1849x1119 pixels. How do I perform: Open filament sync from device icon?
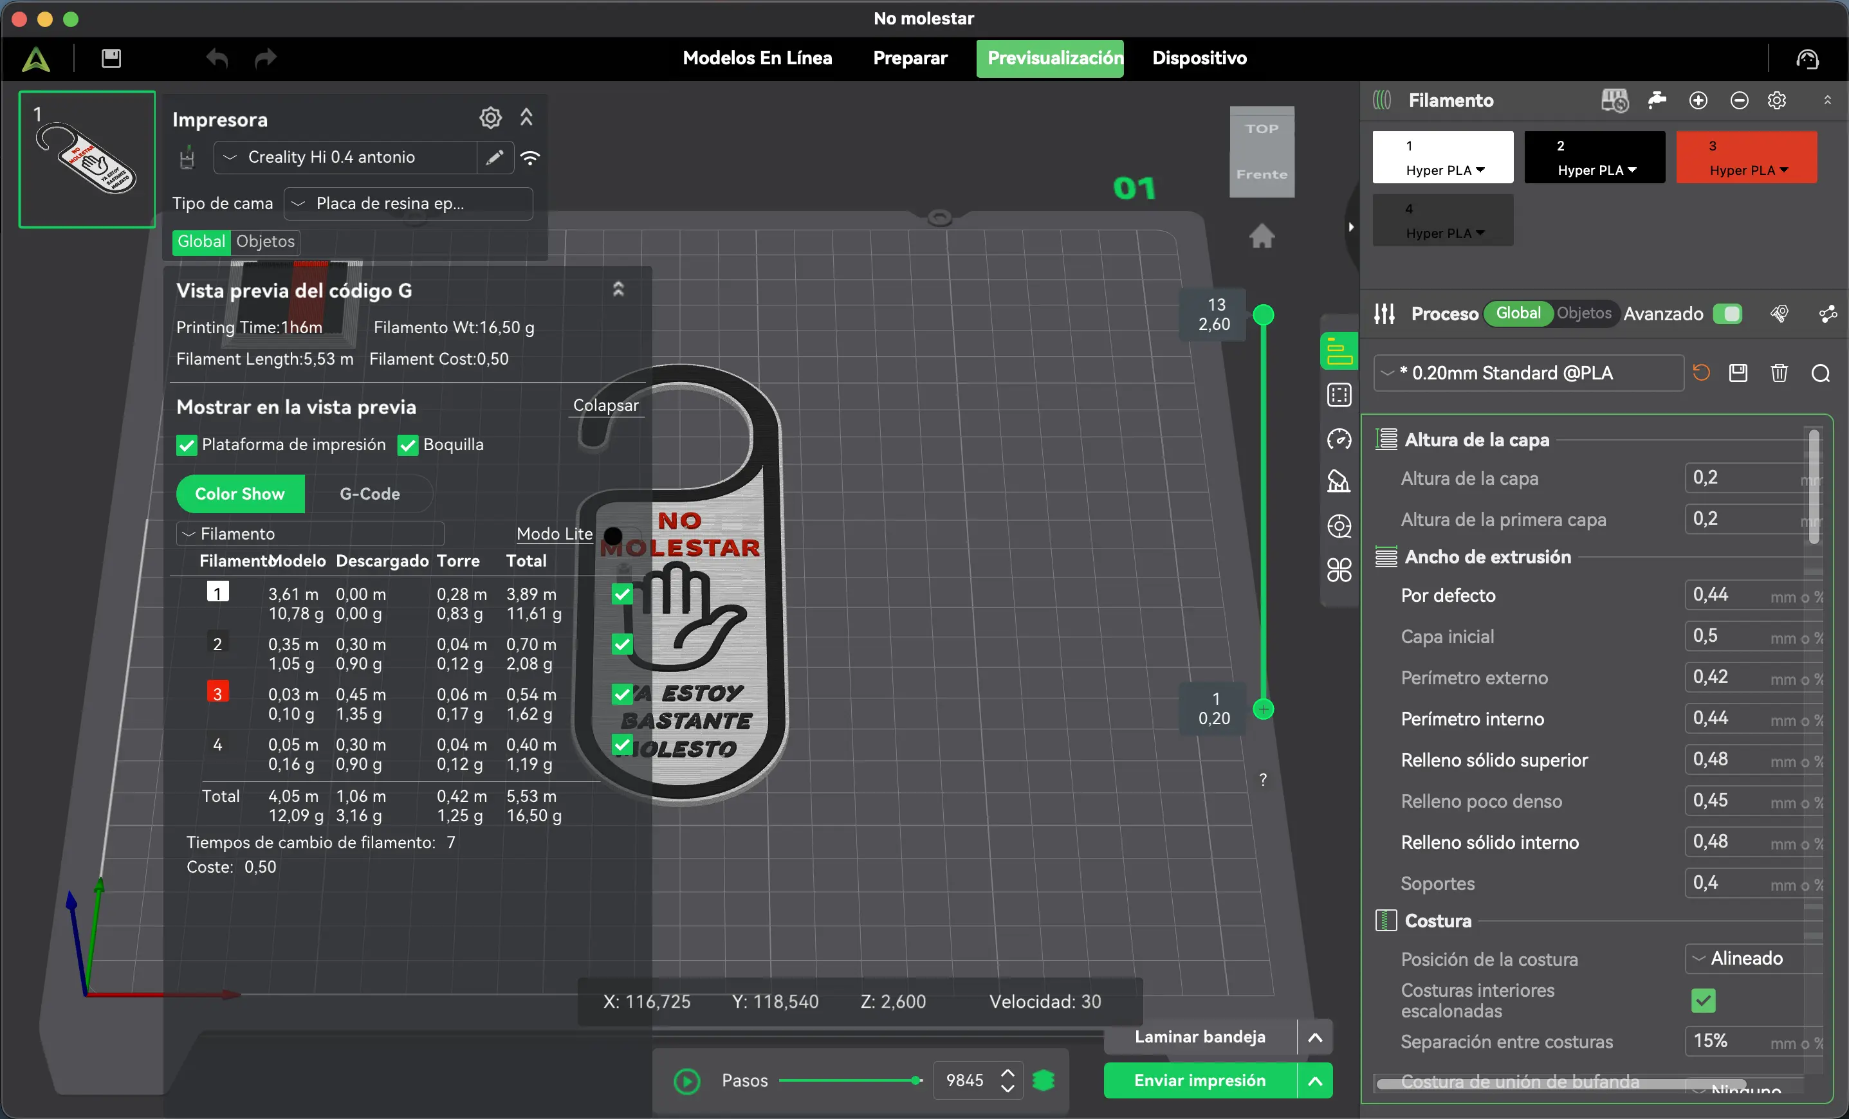click(x=1614, y=100)
